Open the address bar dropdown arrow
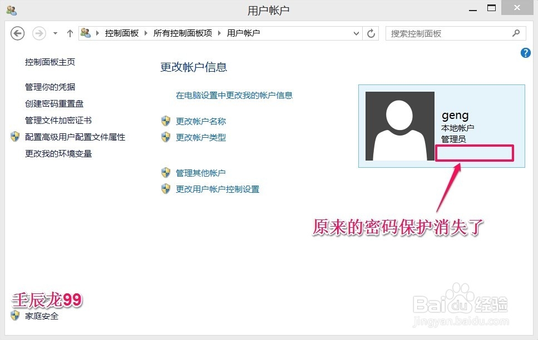 (357, 33)
